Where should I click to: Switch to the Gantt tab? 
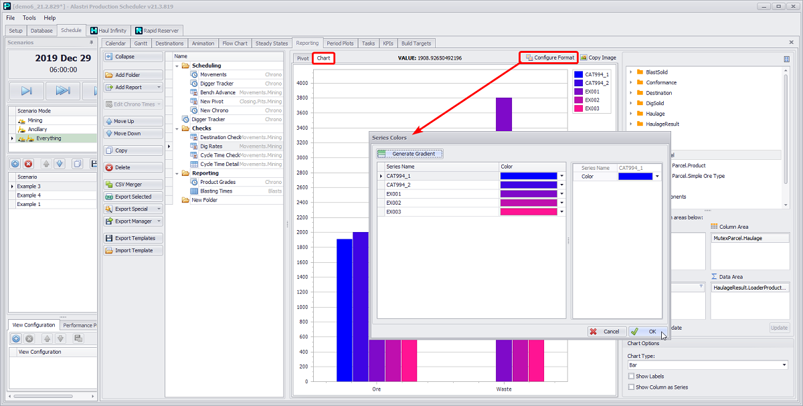[141, 43]
